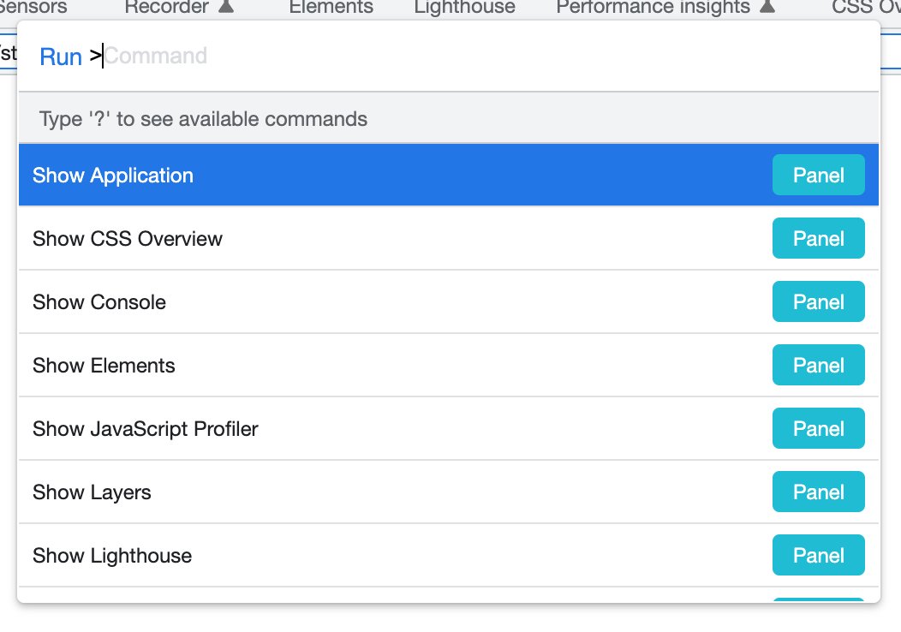Pick the Show Lighthouse command

(x=448, y=555)
